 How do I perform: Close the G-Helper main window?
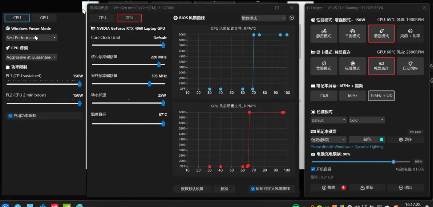point(424,8)
